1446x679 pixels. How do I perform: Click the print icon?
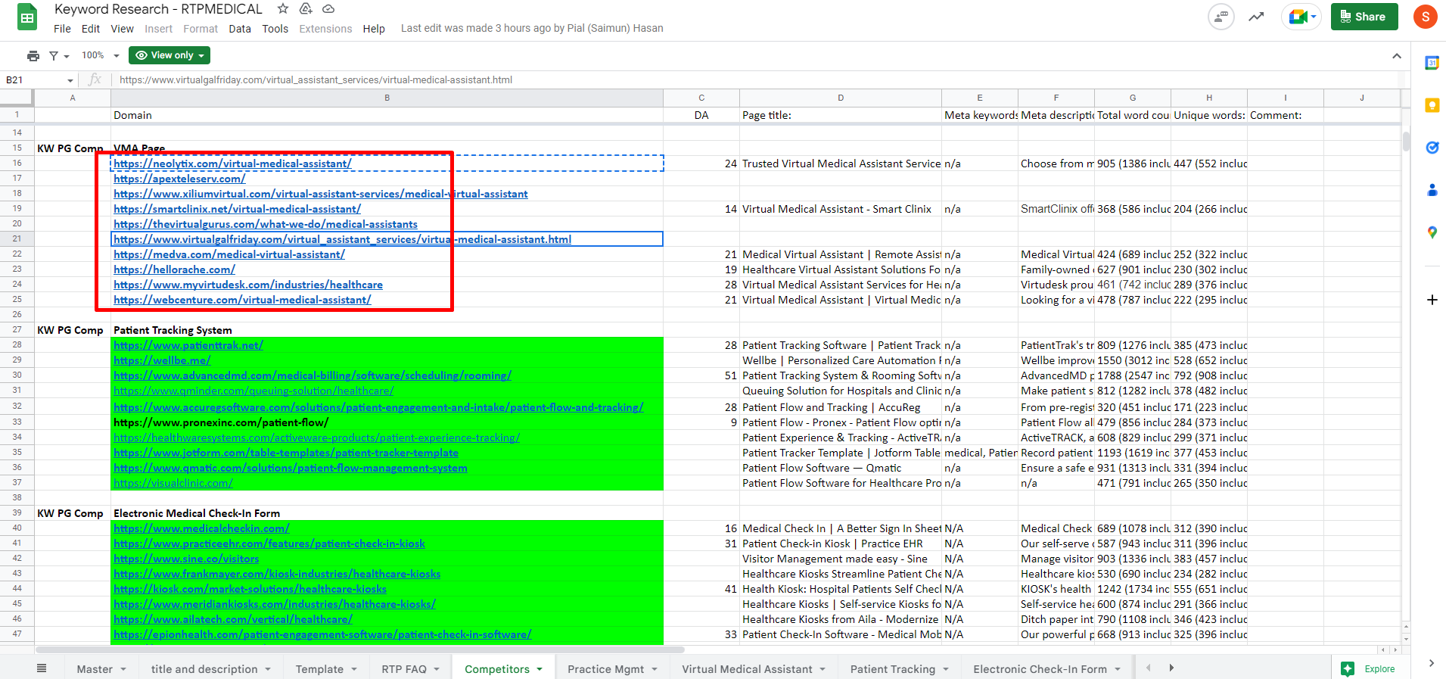[33, 55]
